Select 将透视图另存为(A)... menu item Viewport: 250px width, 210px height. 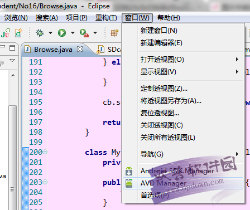pyautogui.click(x=183, y=101)
